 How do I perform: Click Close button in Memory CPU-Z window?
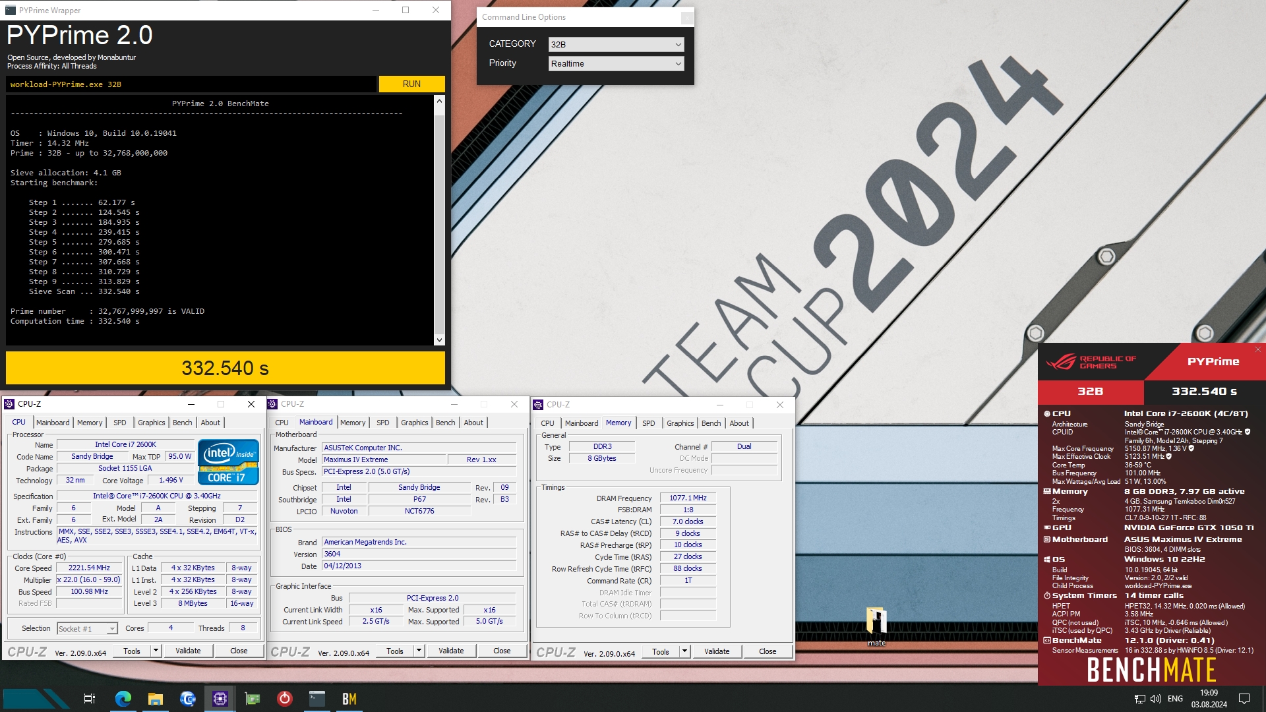click(x=768, y=651)
